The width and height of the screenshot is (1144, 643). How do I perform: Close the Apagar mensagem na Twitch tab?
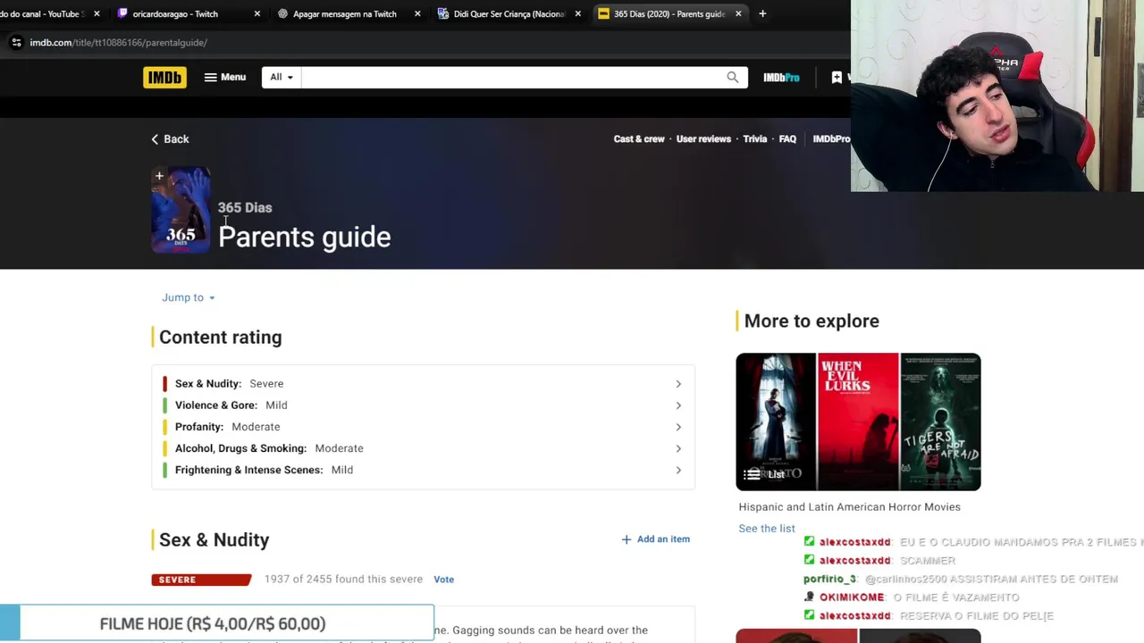pyautogui.click(x=417, y=13)
